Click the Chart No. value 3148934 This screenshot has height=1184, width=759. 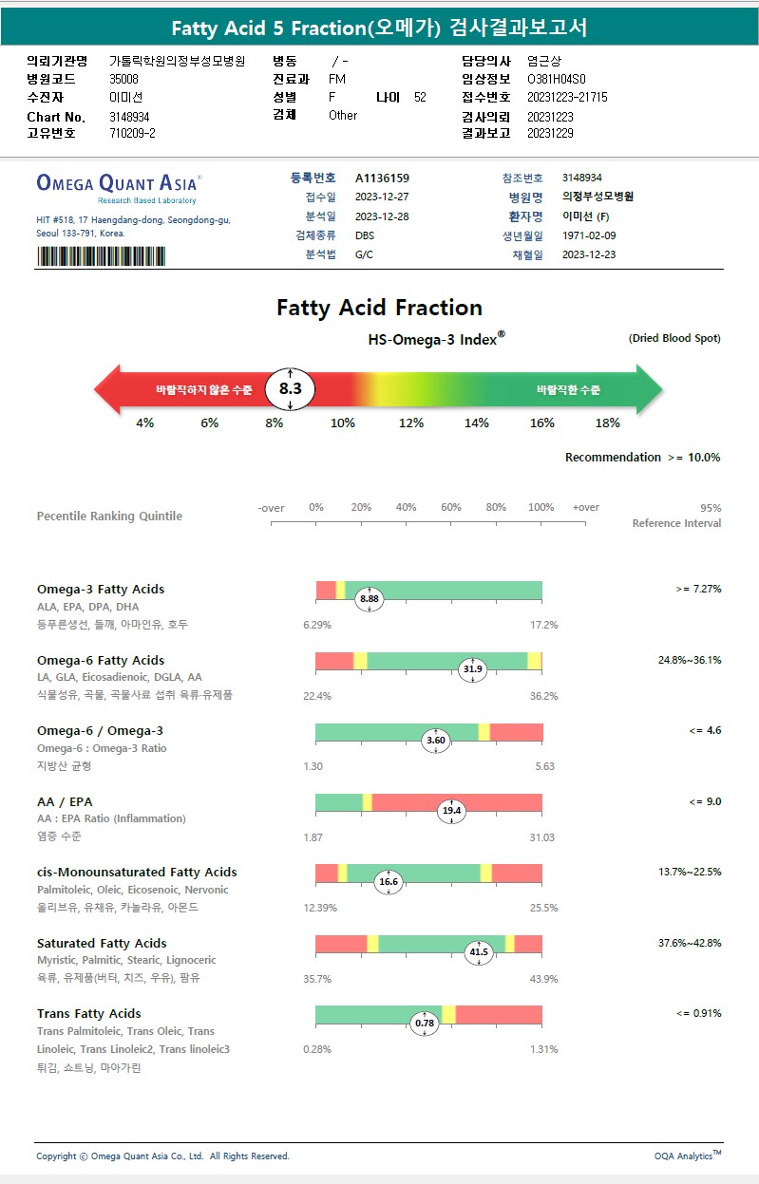[x=129, y=117]
